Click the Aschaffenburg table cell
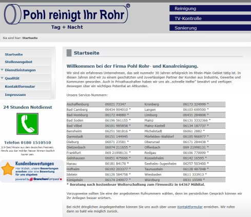This screenshot has width=251, height=217. [x=78, y=104]
